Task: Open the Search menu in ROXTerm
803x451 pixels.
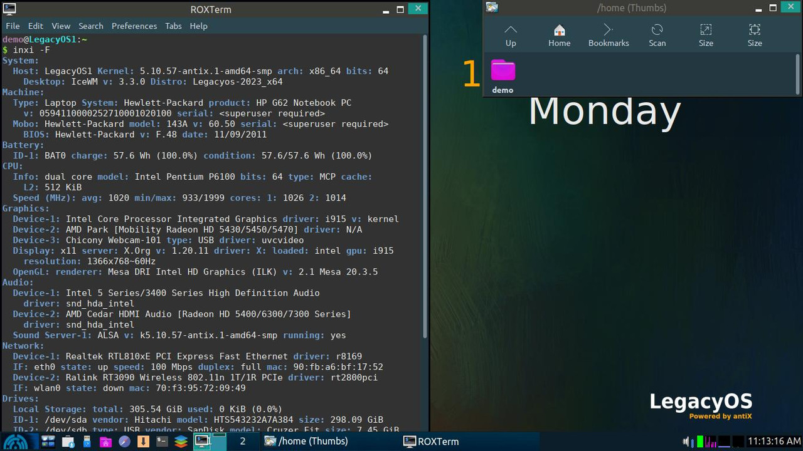Action: [91, 26]
